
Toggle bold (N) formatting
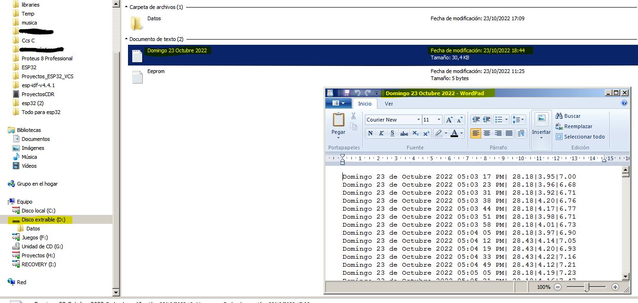pyautogui.click(x=370, y=133)
